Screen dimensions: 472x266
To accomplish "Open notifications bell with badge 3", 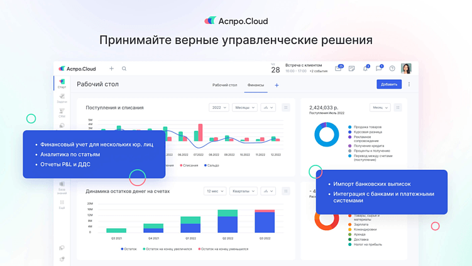I will click(x=365, y=69).
